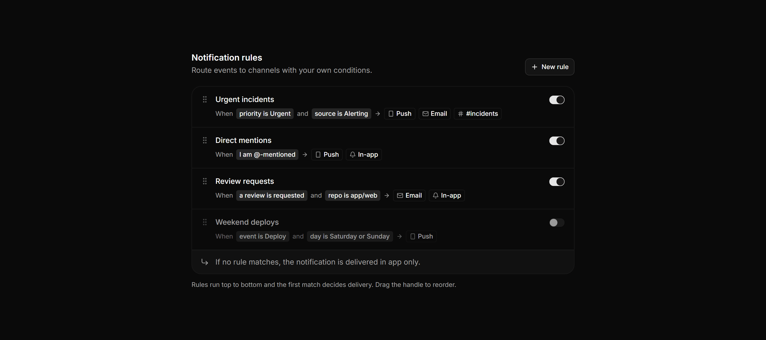This screenshot has height=340, width=766.
Task: Enable the Weekend deploys rule toggle
Action: (x=557, y=222)
